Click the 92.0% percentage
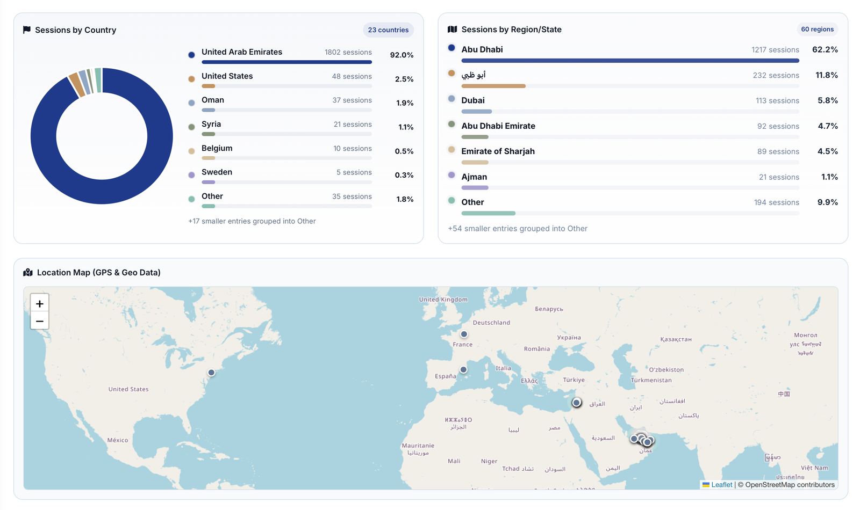 tap(402, 55)
